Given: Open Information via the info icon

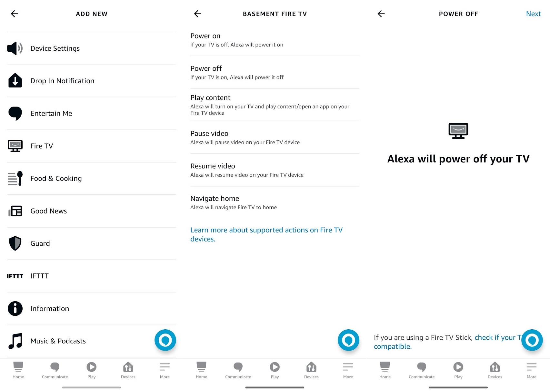Looking at the screenshot, I should coord(15,308).
